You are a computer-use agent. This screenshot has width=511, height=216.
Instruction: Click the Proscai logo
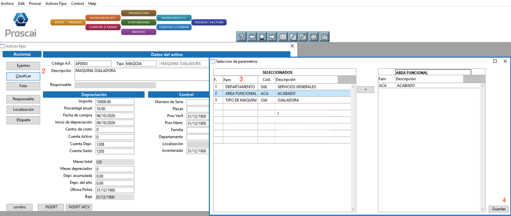click(x=21, y=25)
